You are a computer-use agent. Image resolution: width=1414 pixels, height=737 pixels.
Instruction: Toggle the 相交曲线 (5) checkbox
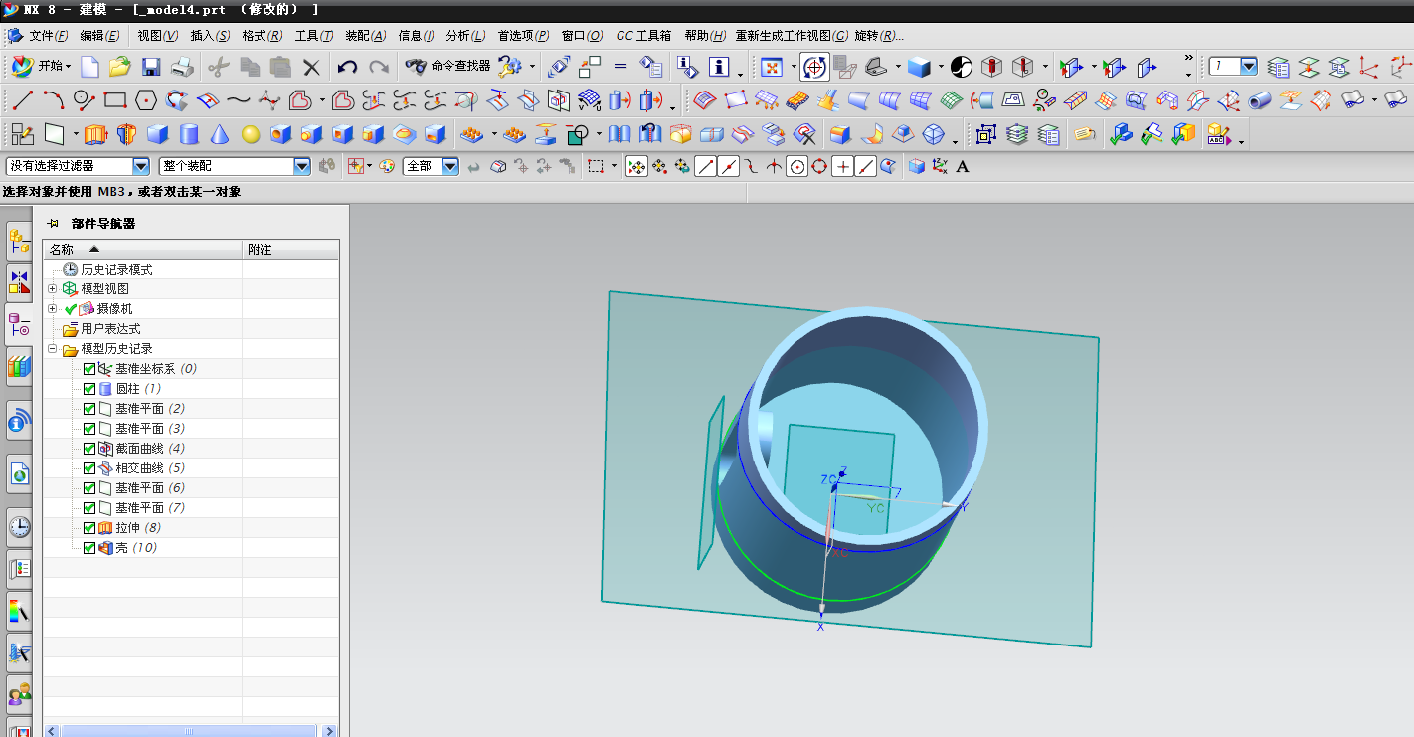click(89, 468)
